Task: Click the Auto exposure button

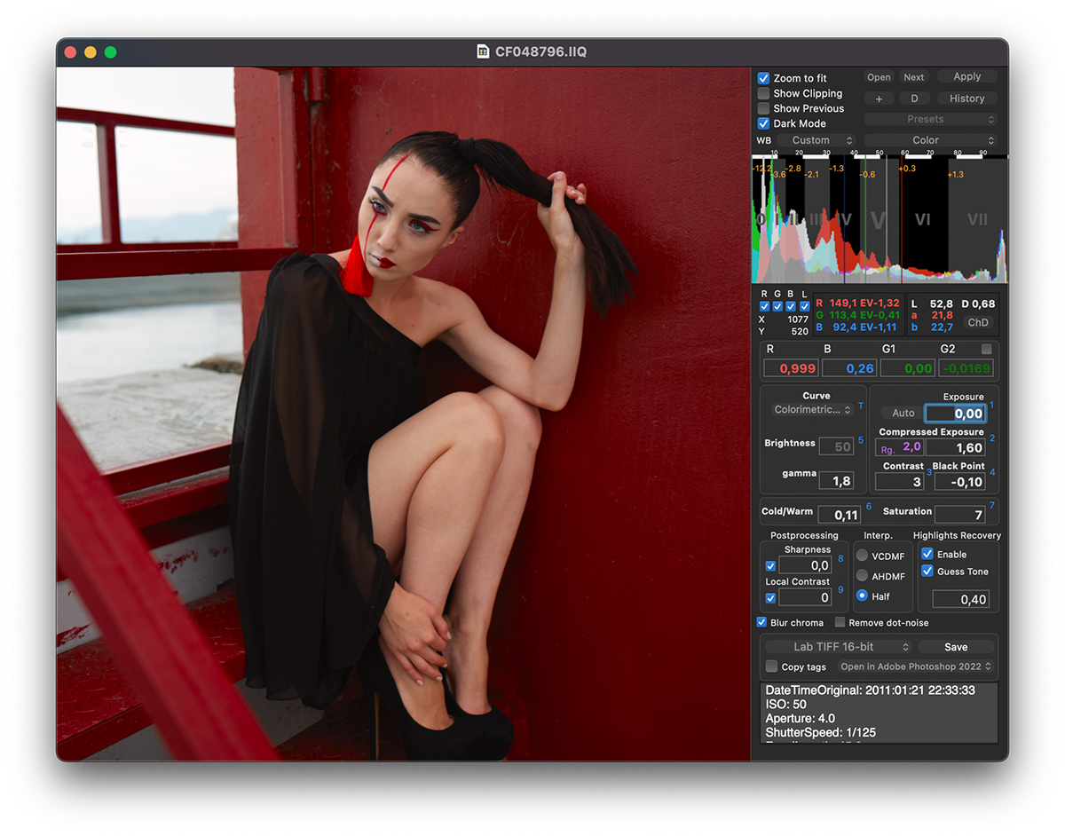Action: [x=903, y=413]
